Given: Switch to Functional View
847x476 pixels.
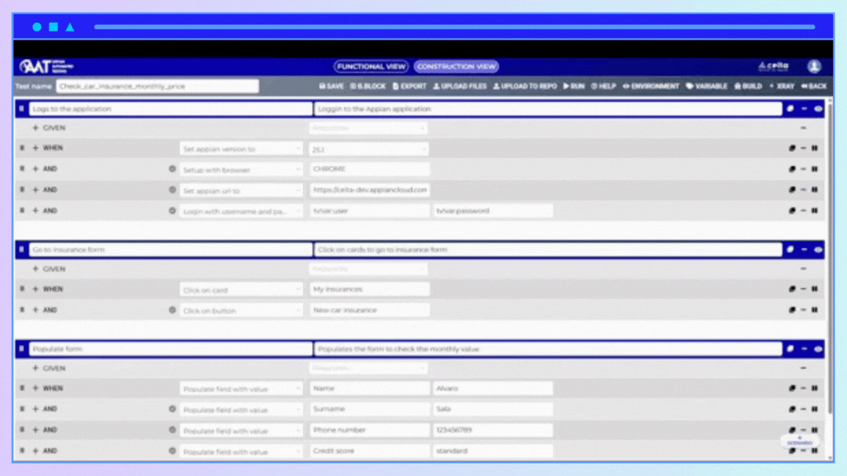Looking at the screenshot, I should [369, 65].
